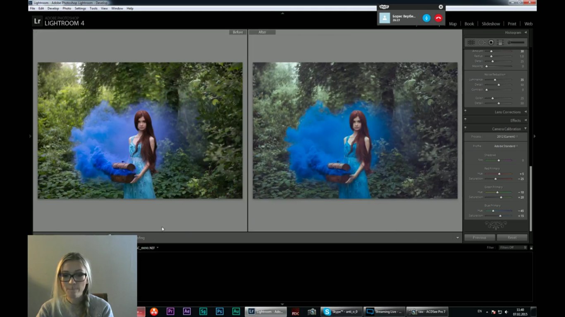Image resolution: width=565 pixels, height=317 pixels.
Task: Select the Crop Overlay tool icon
Action: (x=471, y=43)
